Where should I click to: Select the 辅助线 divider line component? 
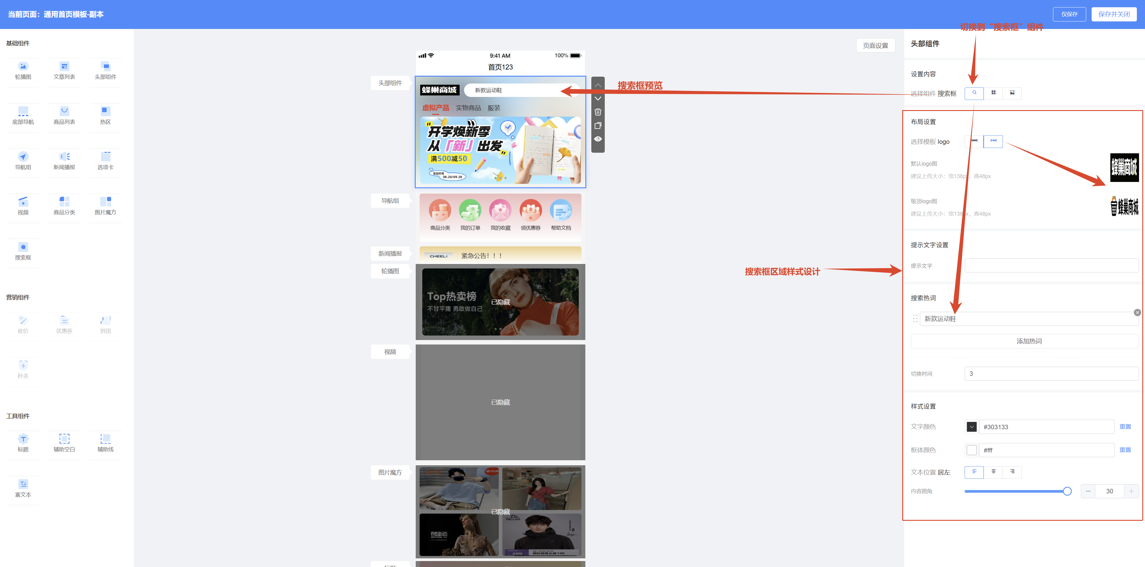[105, 444]
